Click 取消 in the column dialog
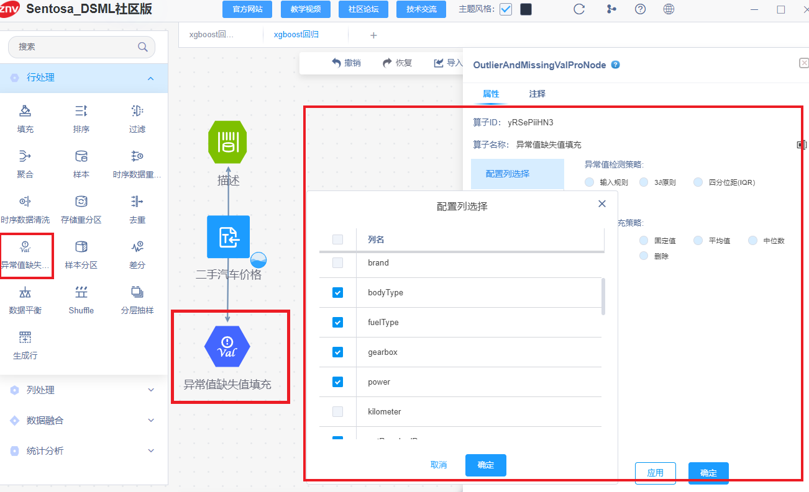 pyautogui.click(x=439, y=465)
